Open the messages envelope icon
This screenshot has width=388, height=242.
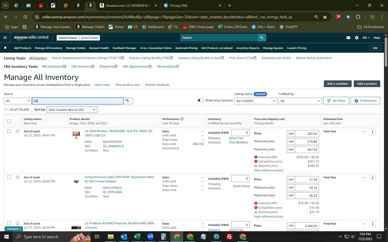[x=348, y=38]
